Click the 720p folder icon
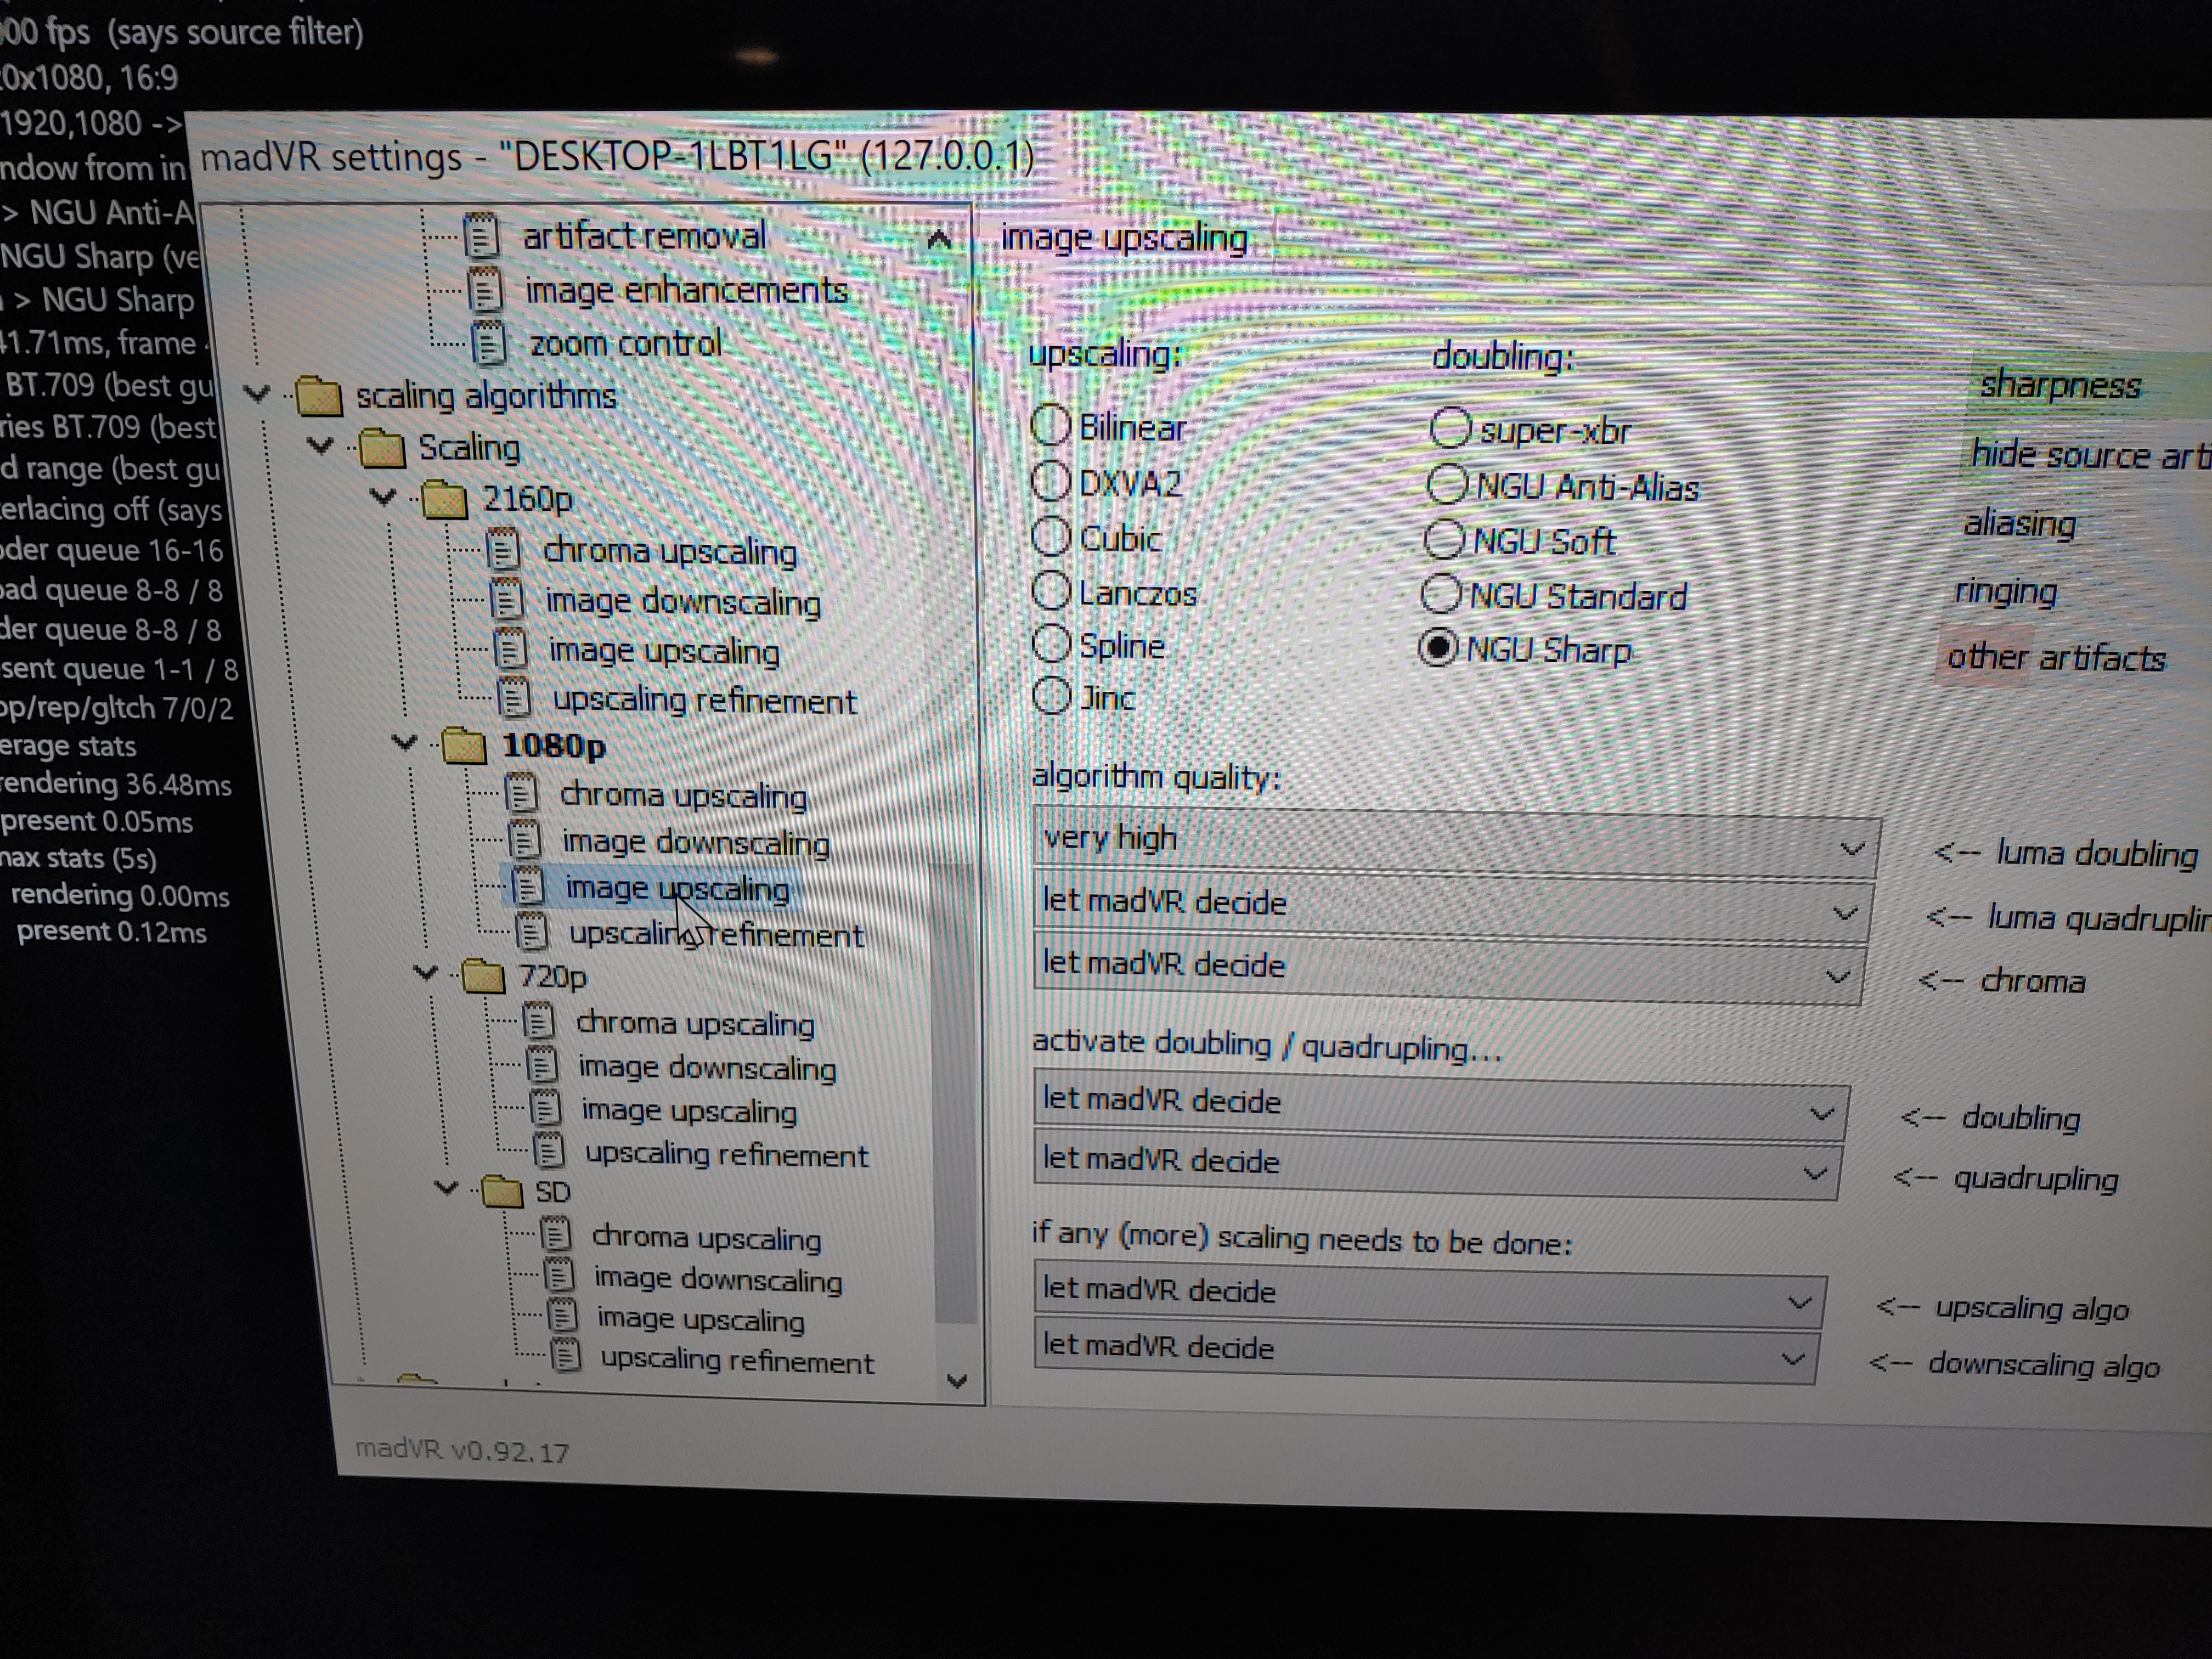Screen dimensions: 2212x1659 [x=482, y=975]
